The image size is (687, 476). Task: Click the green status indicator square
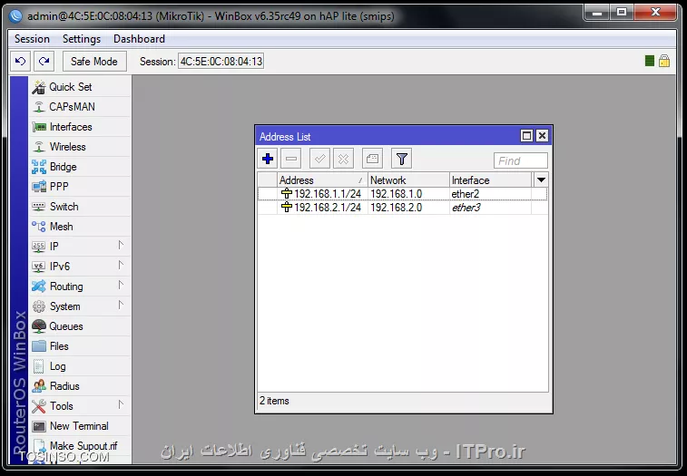[x=649, y=61]
